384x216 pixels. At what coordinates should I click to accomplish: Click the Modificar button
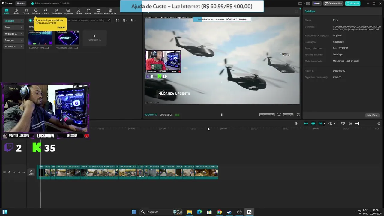pos(373,115)
